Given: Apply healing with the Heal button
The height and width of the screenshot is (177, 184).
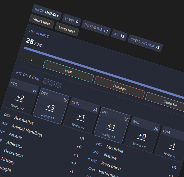Looking at the screenshot, I should point(68,71).
